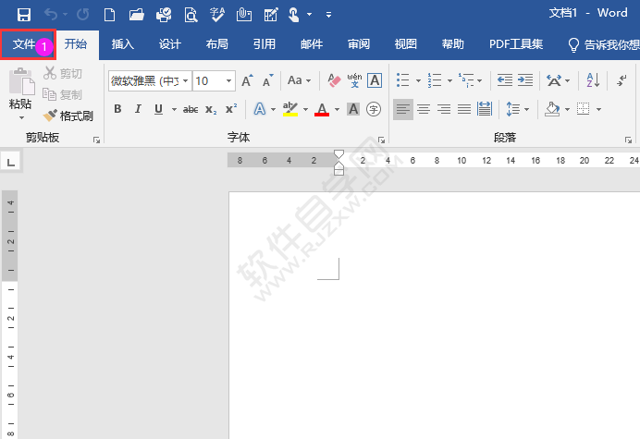Open the PDF工具集 tab
Viewport: 640px width, 439px height.
pos(516,43)
